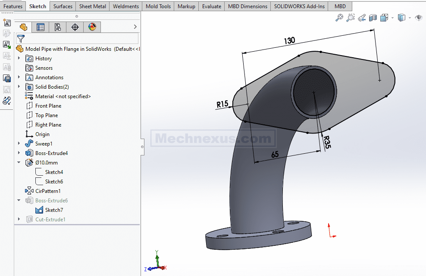Screen dimensions: 426x276
Task: Expand the History folder
Action: [x=19, y=59]
